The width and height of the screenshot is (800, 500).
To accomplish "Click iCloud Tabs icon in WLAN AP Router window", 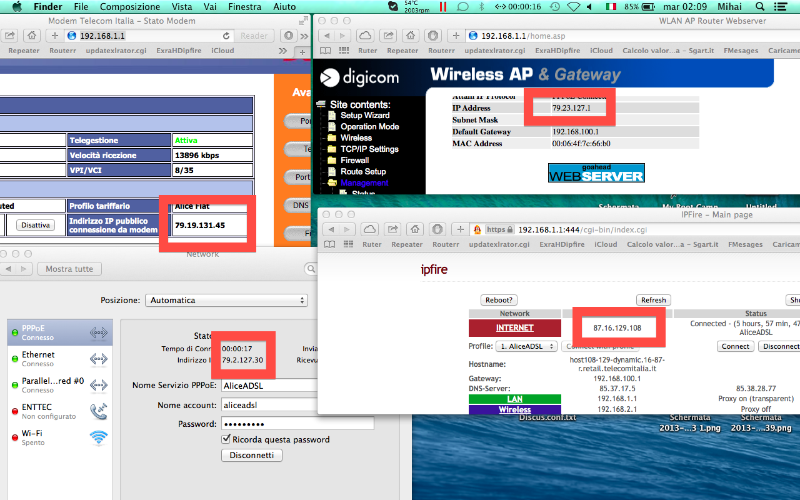I will pyautogui.click(x=365, y=36).
